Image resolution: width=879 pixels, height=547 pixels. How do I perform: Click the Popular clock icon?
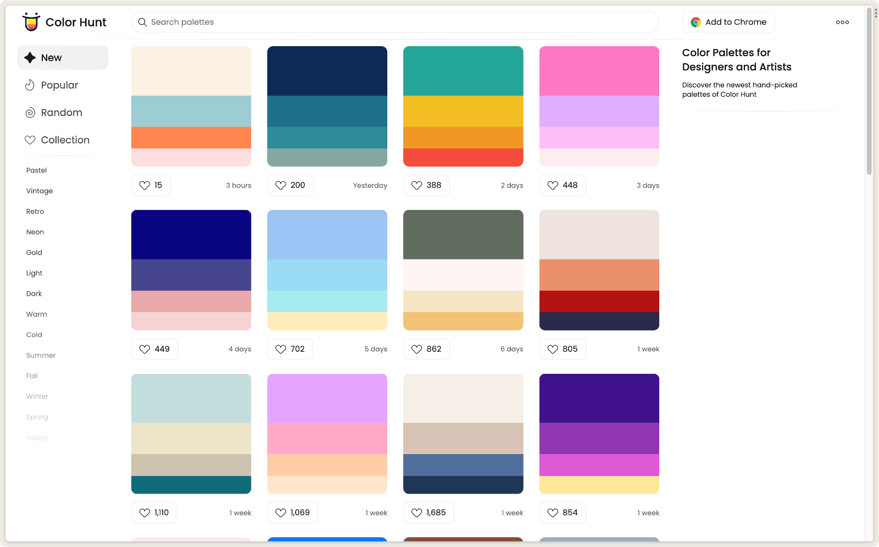tap(30, 85)
